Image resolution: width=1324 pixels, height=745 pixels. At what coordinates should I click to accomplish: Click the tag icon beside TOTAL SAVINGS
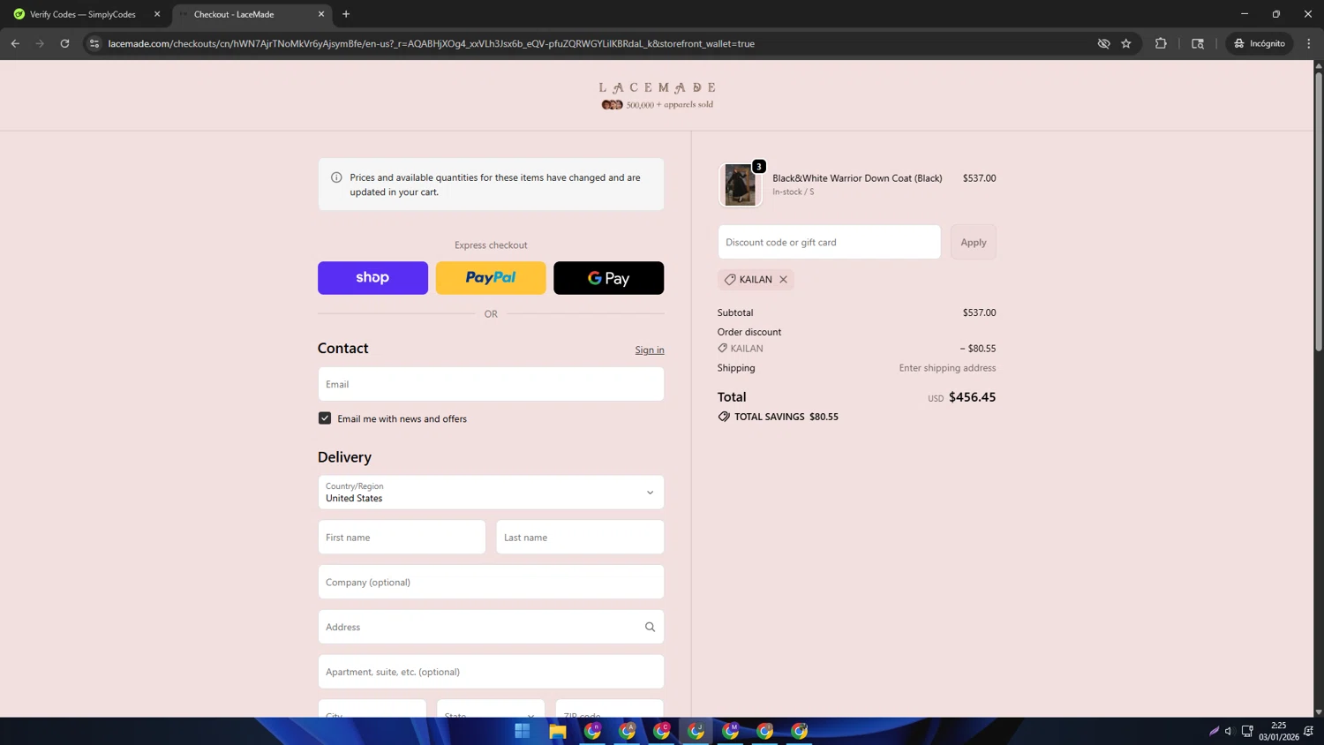point(724,417)
